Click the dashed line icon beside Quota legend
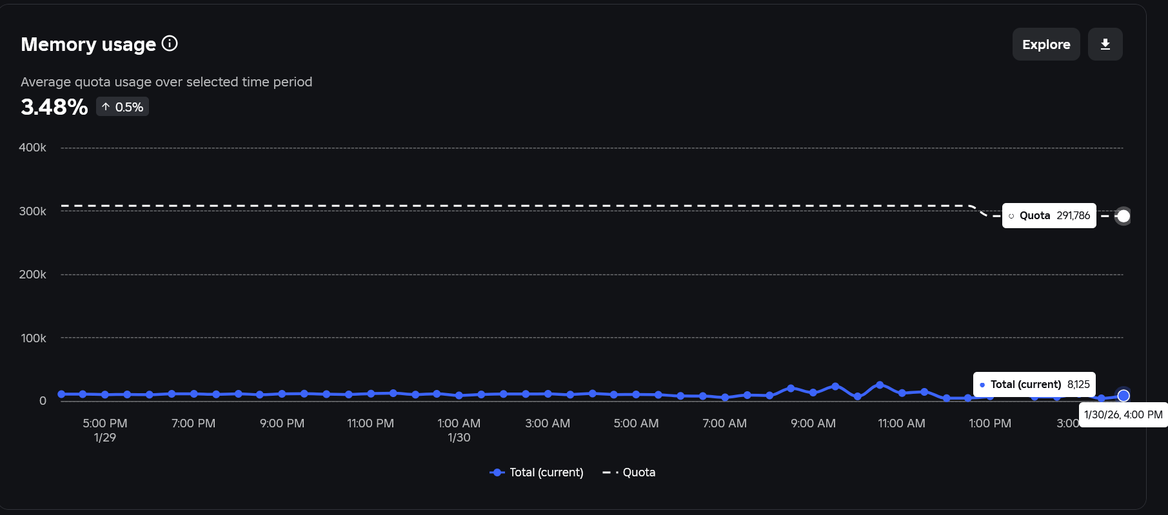Screen dimensions: 1168x515 [610, 472]
